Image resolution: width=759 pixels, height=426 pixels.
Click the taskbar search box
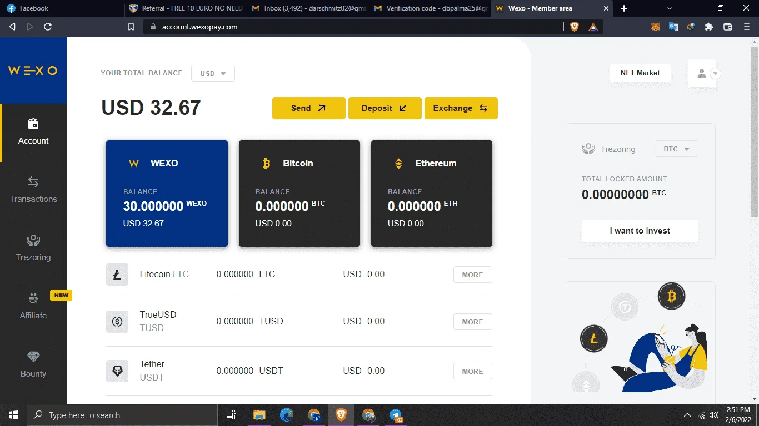coord(122,415)
